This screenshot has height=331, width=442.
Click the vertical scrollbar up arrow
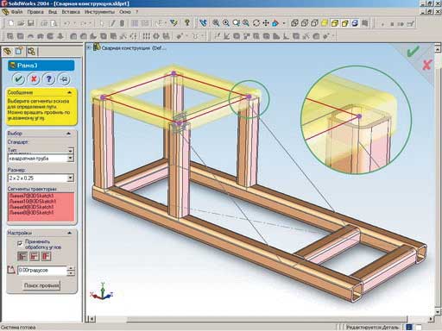pyautogui.click(x=438, y=48)
